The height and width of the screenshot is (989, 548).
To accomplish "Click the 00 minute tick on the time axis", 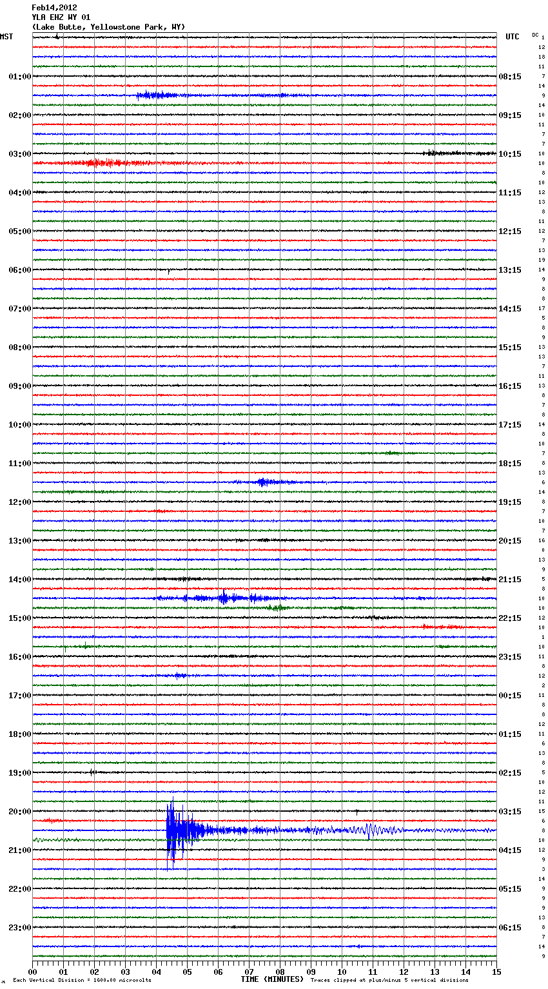I will pyautogui.click(x=32, y=972).
